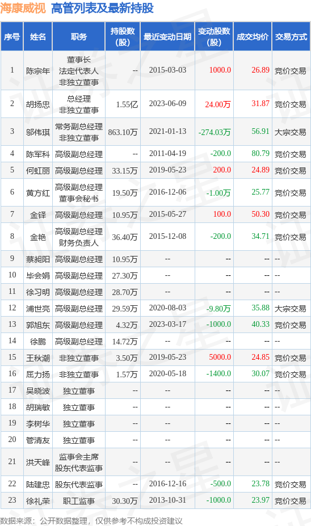
Task: Click the name 陈军科
Action: click(x=38, y=154)
